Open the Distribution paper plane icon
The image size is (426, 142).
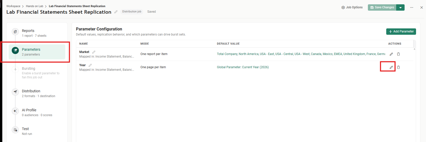(15, 92)
